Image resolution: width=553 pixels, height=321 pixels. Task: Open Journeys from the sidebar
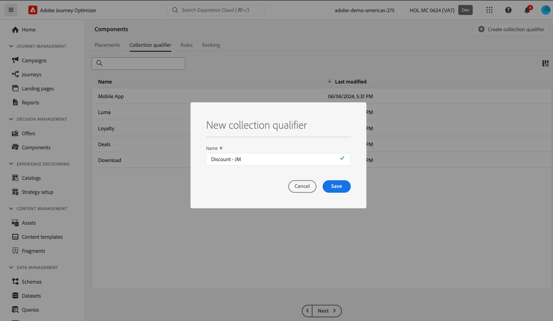[27, 74]
